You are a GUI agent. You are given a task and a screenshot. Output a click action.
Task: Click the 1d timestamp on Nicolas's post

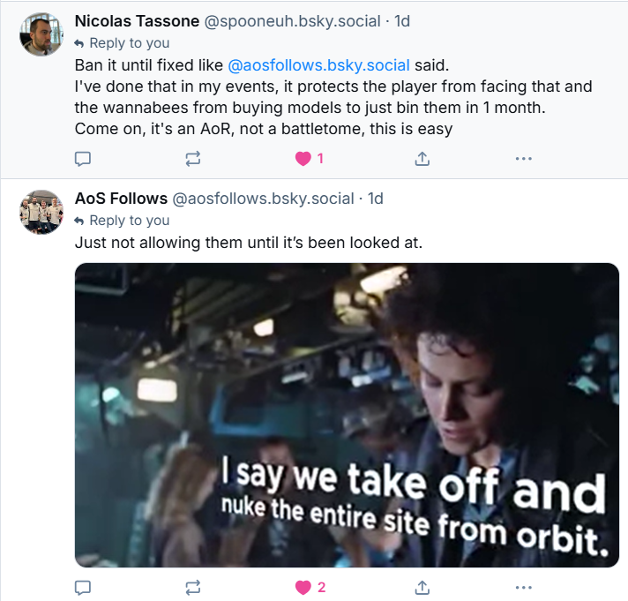(x=402, y=20)
